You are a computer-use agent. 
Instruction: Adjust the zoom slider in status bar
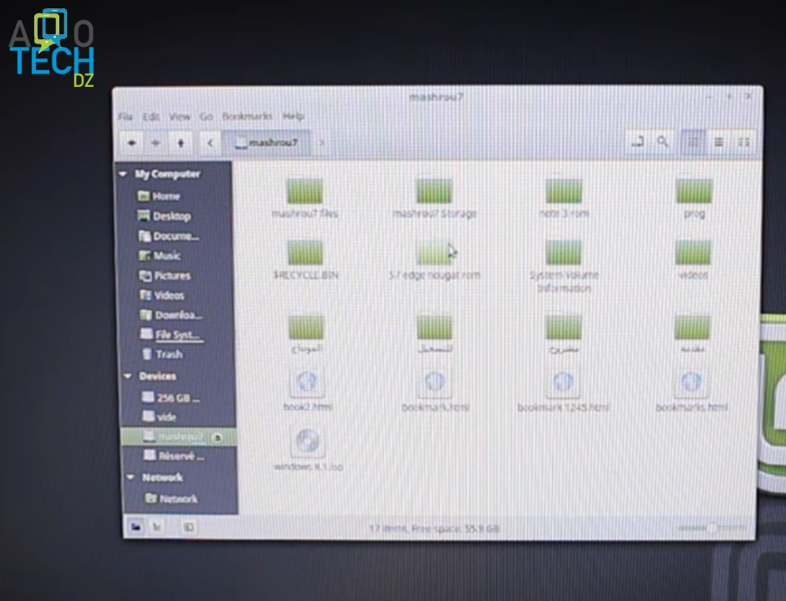tap(712, 528)
